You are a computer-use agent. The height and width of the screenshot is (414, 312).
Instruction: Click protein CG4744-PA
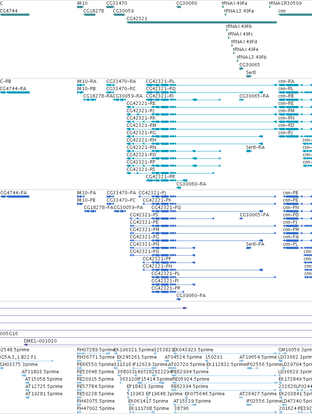point(14,193)
